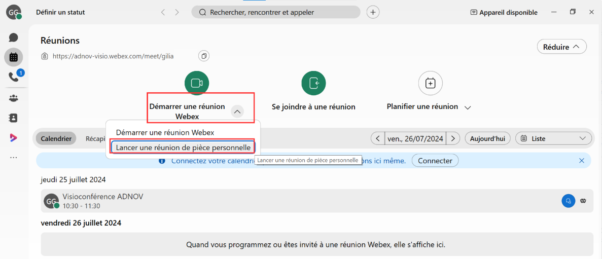
Task: Show more sidebar options via ellipsis
Action: coord(13,158)
